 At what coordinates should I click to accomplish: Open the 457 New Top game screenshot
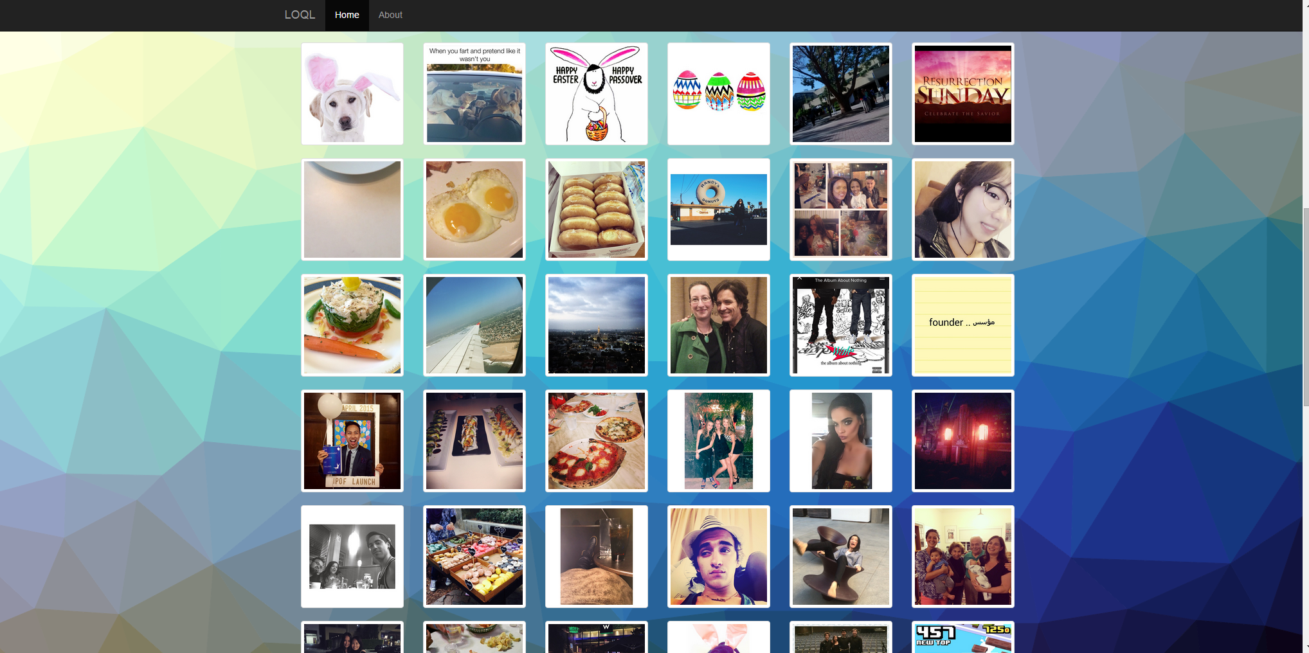(963, 638)
